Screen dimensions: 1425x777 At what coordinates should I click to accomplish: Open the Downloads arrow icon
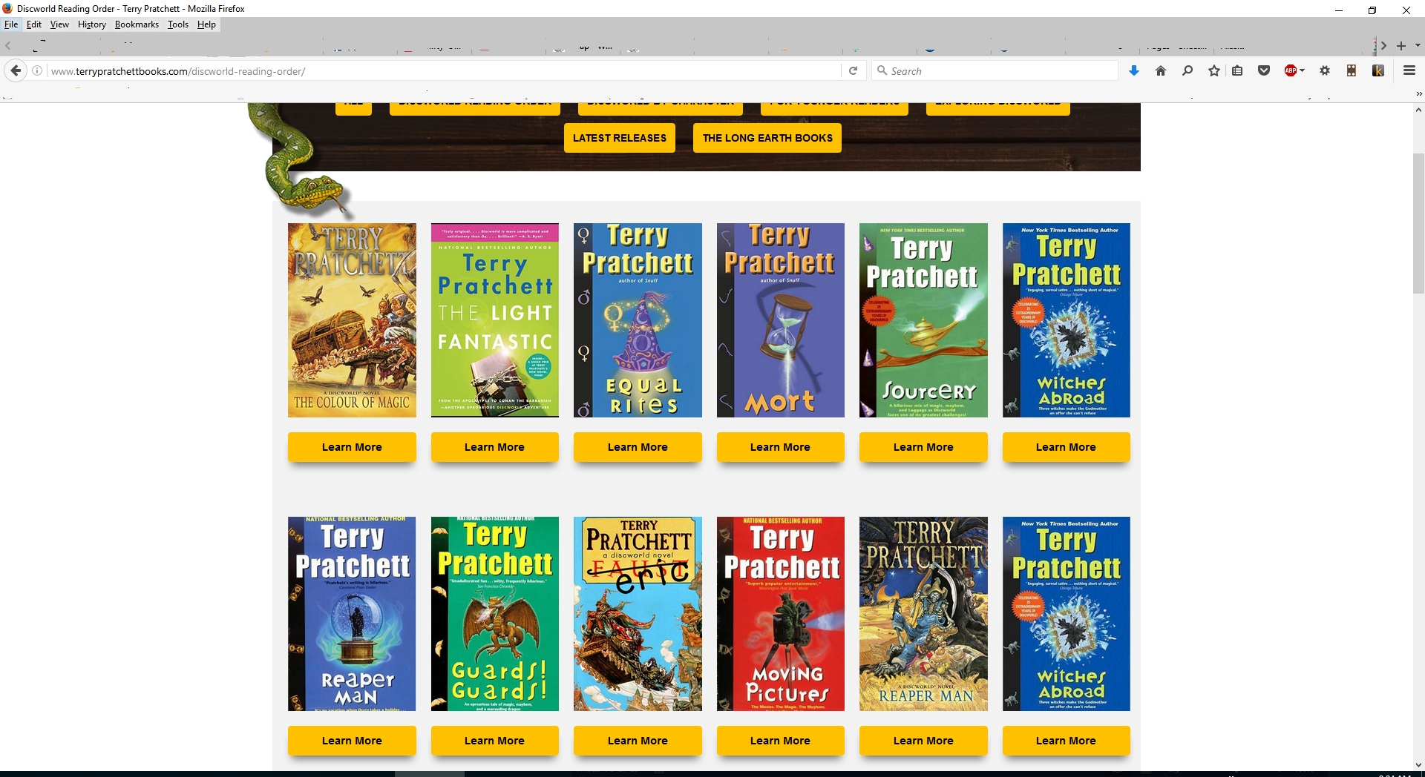(1133, 70)
